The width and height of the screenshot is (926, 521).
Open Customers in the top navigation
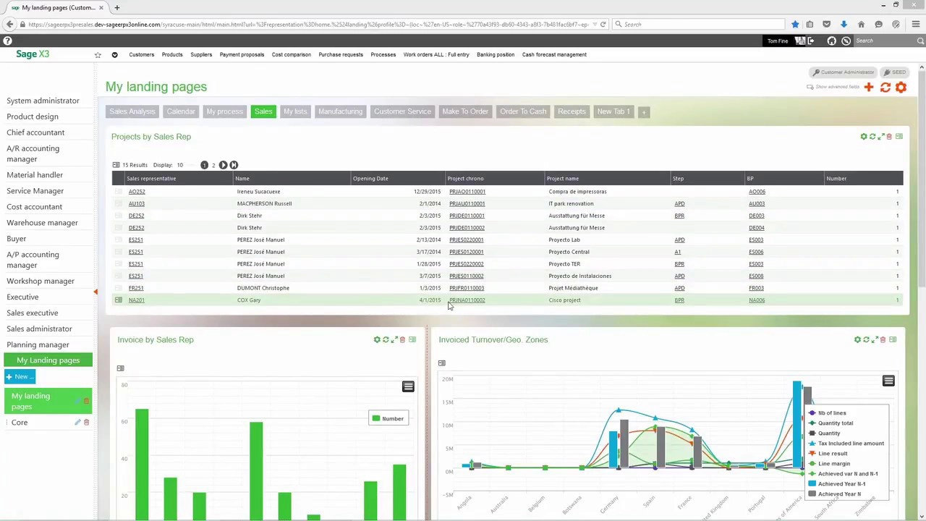point(142,54)
